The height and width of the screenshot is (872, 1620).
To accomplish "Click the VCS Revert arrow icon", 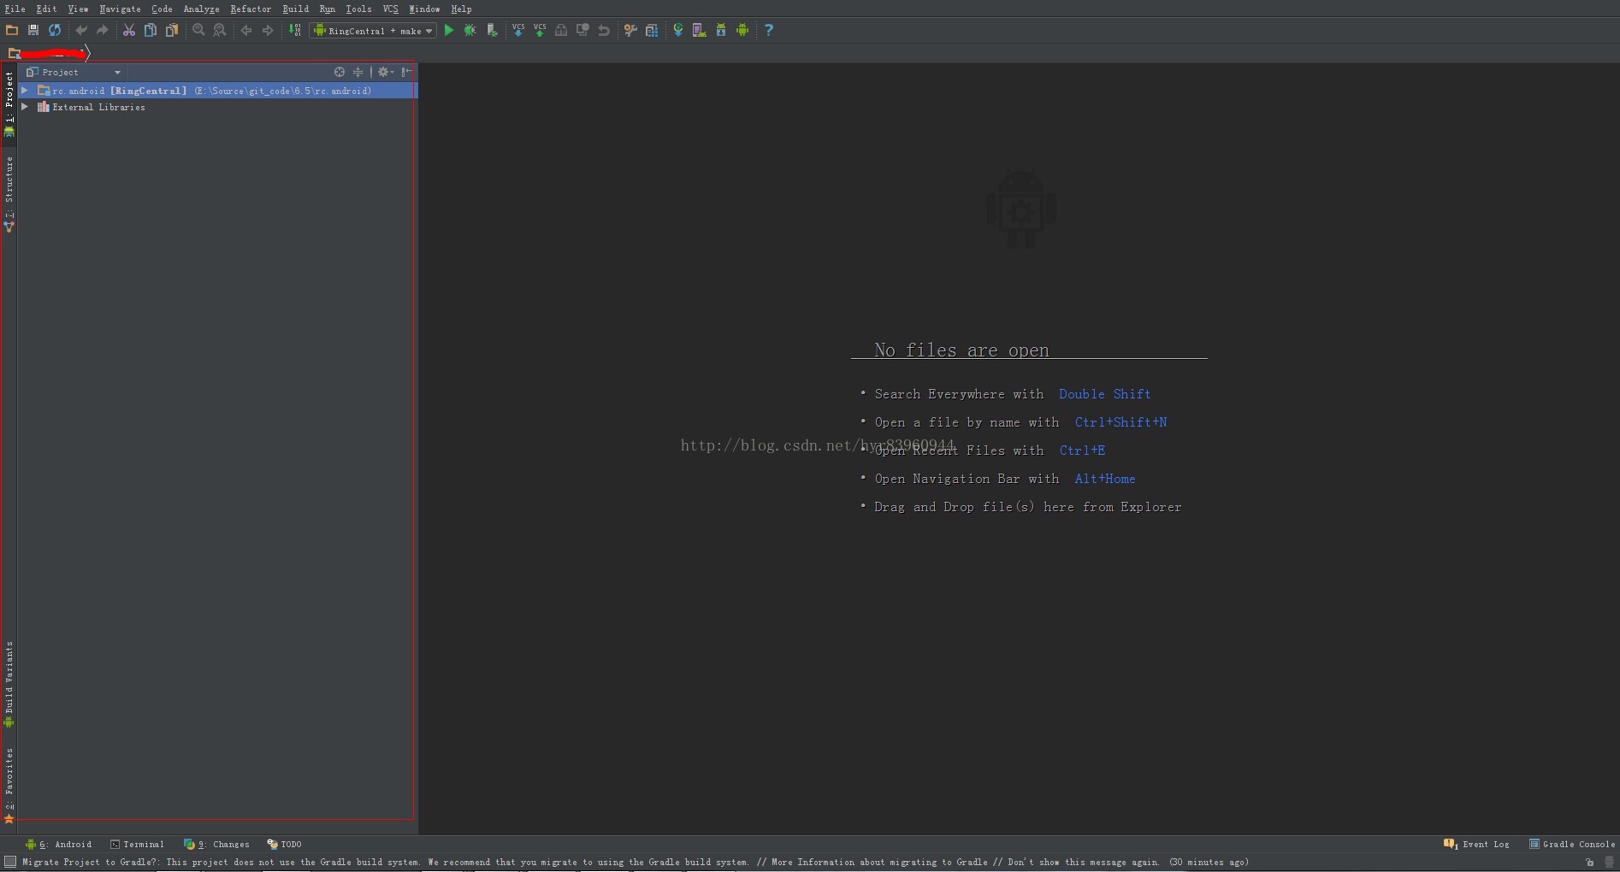I will point(604,30).
